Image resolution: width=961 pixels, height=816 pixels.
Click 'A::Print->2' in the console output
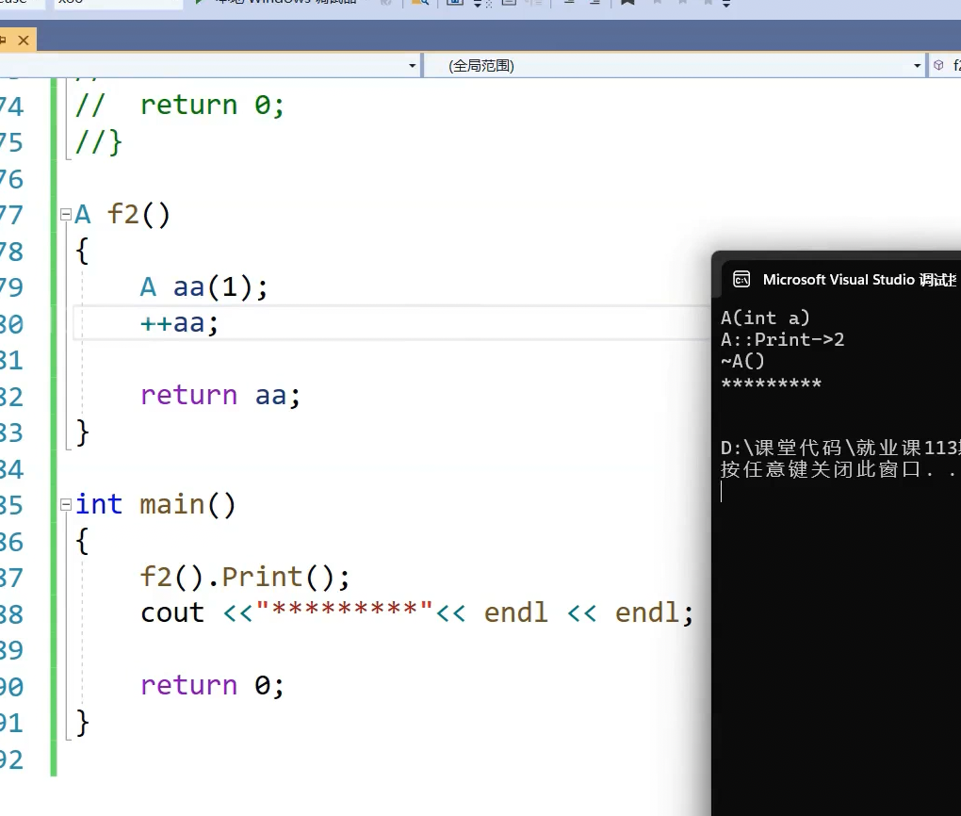point(783,339)
